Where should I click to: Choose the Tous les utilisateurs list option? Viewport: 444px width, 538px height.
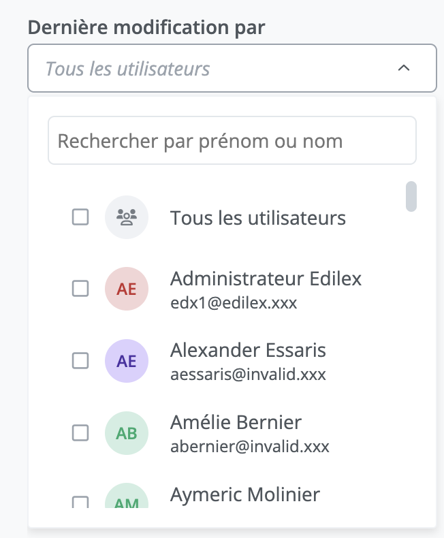pos(258,218)
